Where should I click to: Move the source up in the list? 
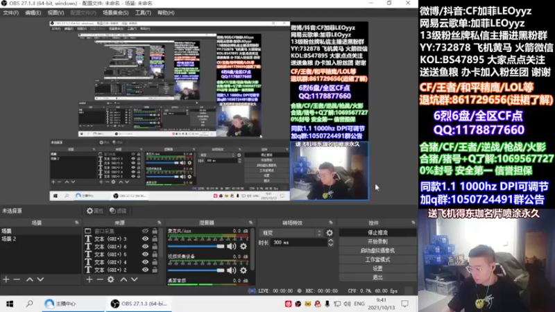click(x=123, y=279)
